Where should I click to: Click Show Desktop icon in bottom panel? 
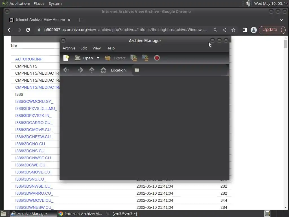[3, 214]
